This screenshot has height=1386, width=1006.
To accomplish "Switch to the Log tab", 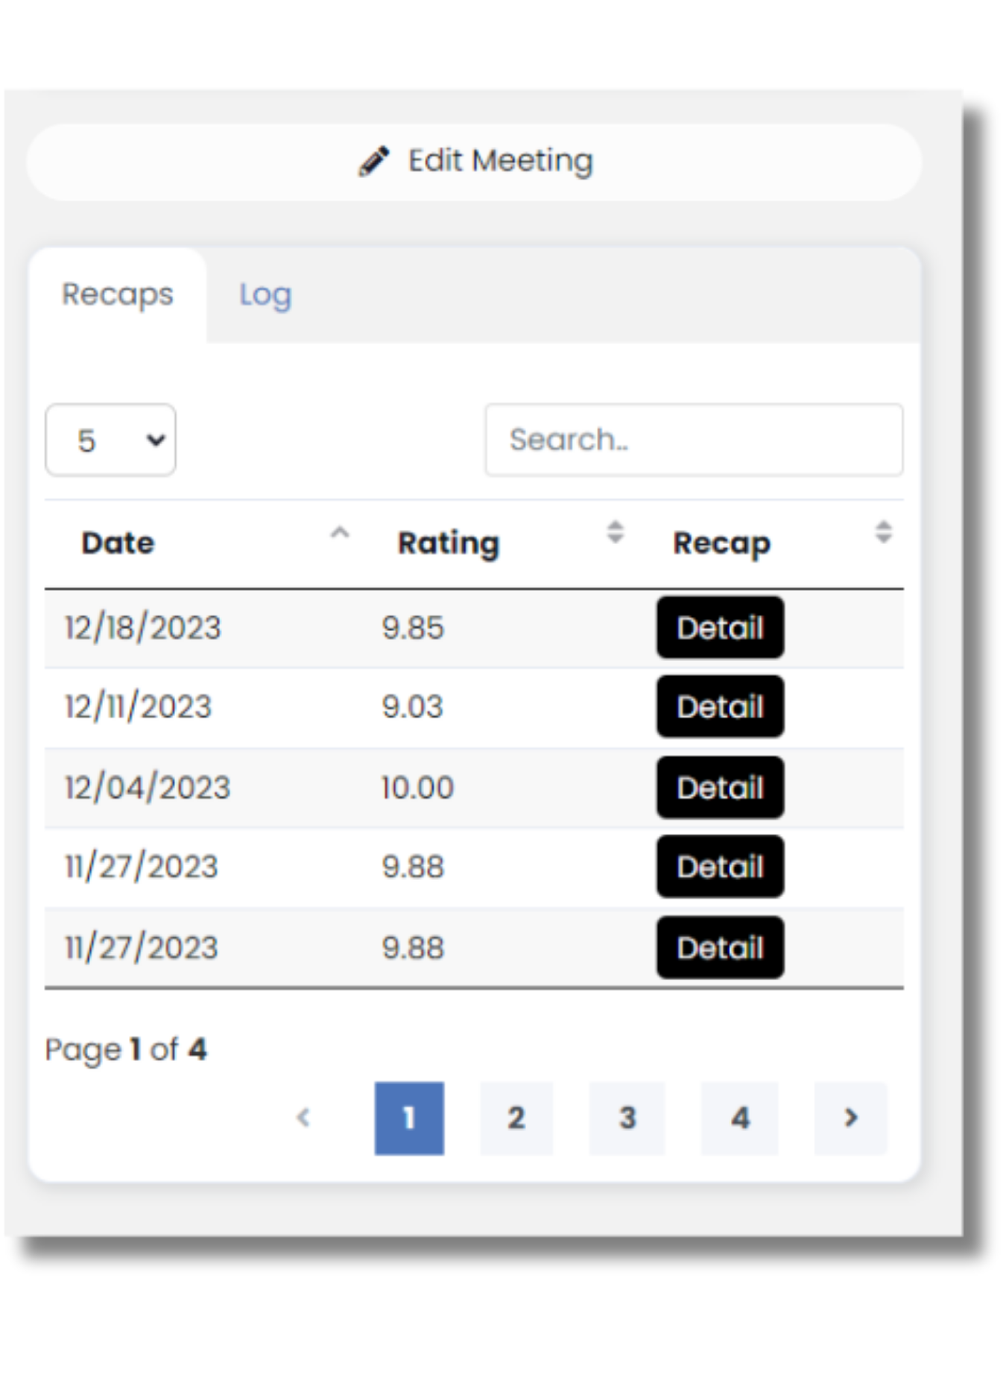I will pos(265,295).
